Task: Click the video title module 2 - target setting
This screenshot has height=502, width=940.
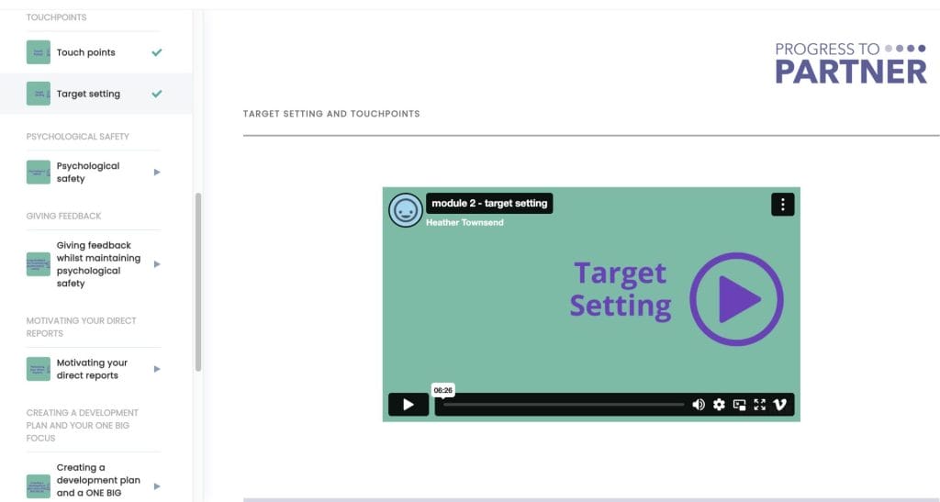Action: click(x=489, y=203)
